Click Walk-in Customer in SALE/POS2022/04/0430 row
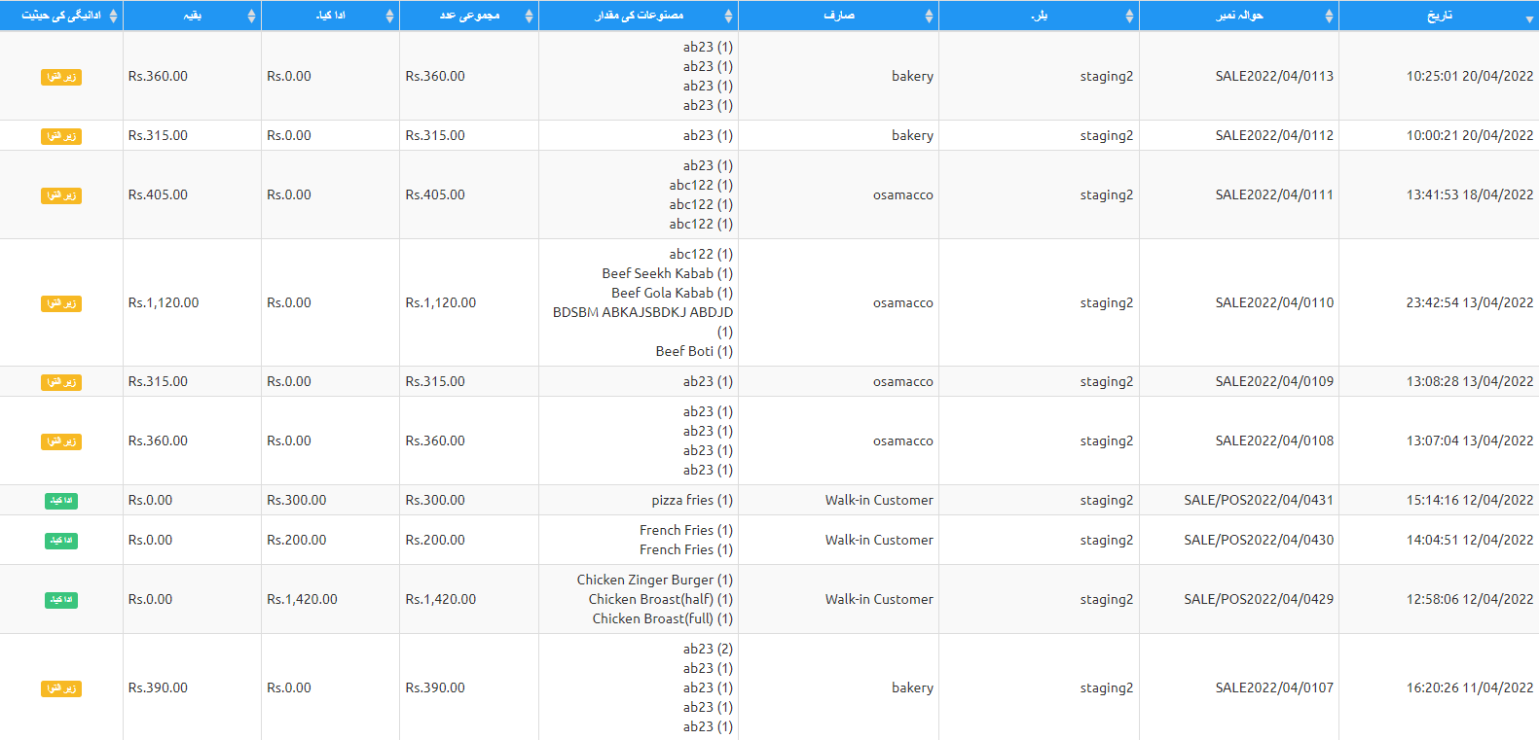The width and height of the screenshot is (1539, 740). pos(878,540)
